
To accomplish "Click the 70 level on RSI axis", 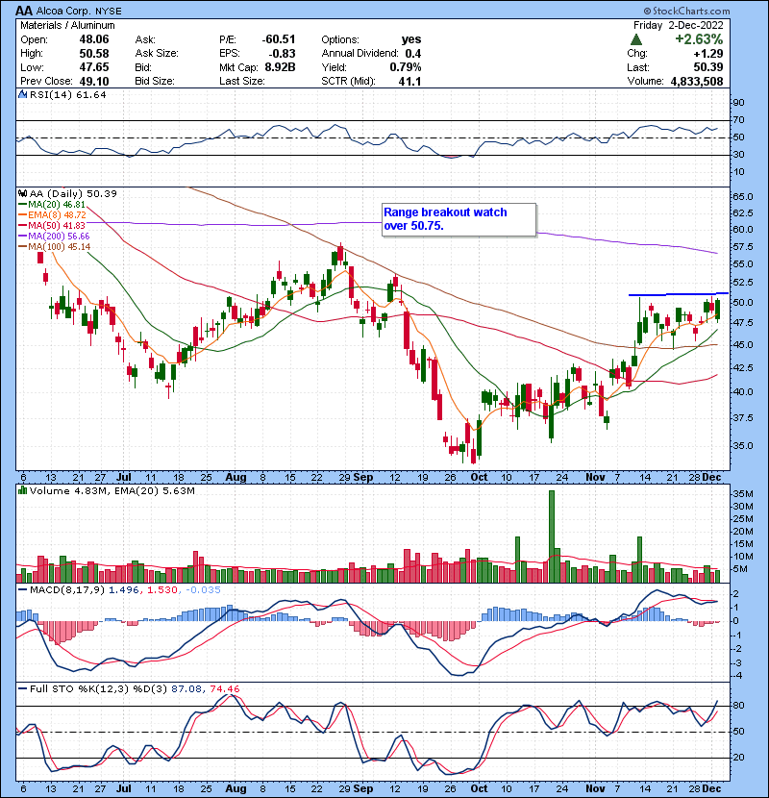I will [738, 120].
